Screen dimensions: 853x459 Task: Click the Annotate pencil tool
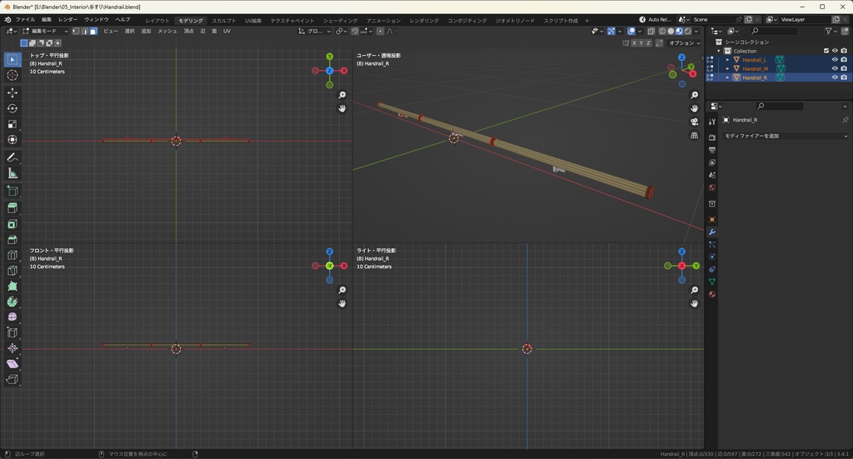pyautogui.click(x=12, y=157)
